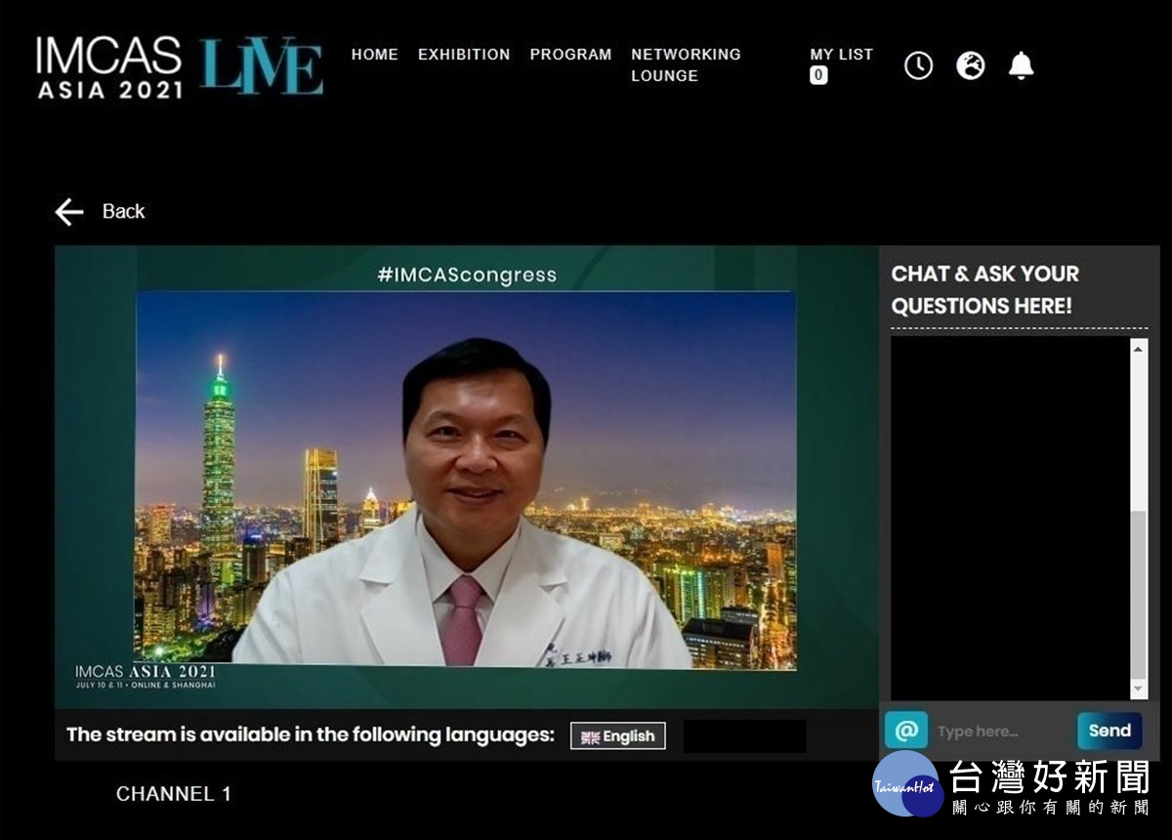Focus the 'Type here...' chat input
This screenshot has height=840, width=1172.
[1002, 732]
